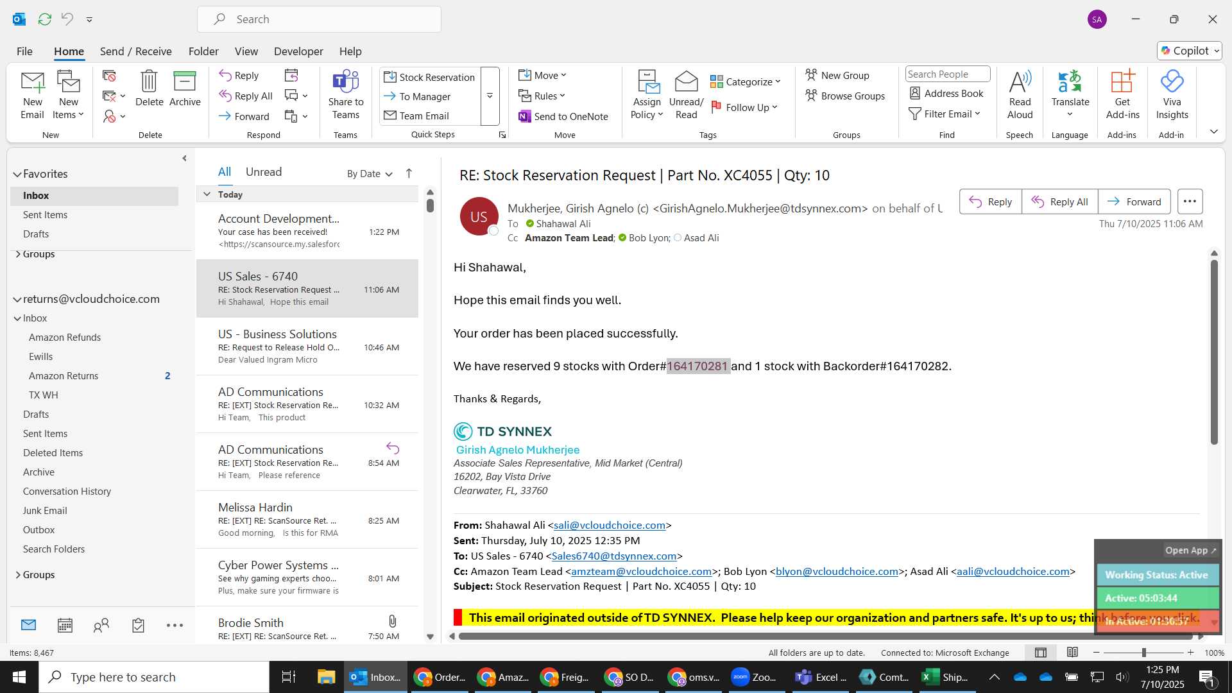The width and height of the screenshot is (1232, 693).
Task: Click Windows Start button
Action: 19,677
